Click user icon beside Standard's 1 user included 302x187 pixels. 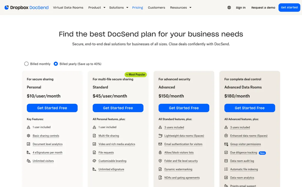coord(94,127)
